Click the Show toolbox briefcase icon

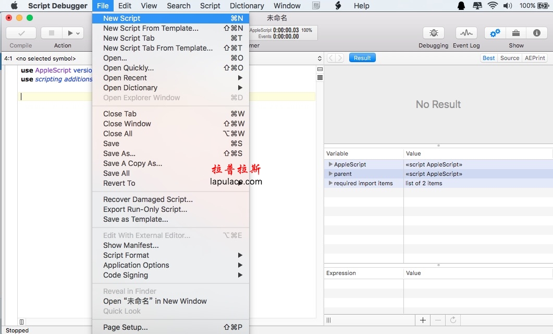pos(515,33)
